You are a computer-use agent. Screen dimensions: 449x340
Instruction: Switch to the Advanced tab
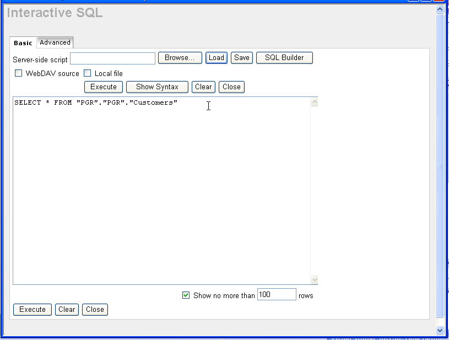pos(55,42)
